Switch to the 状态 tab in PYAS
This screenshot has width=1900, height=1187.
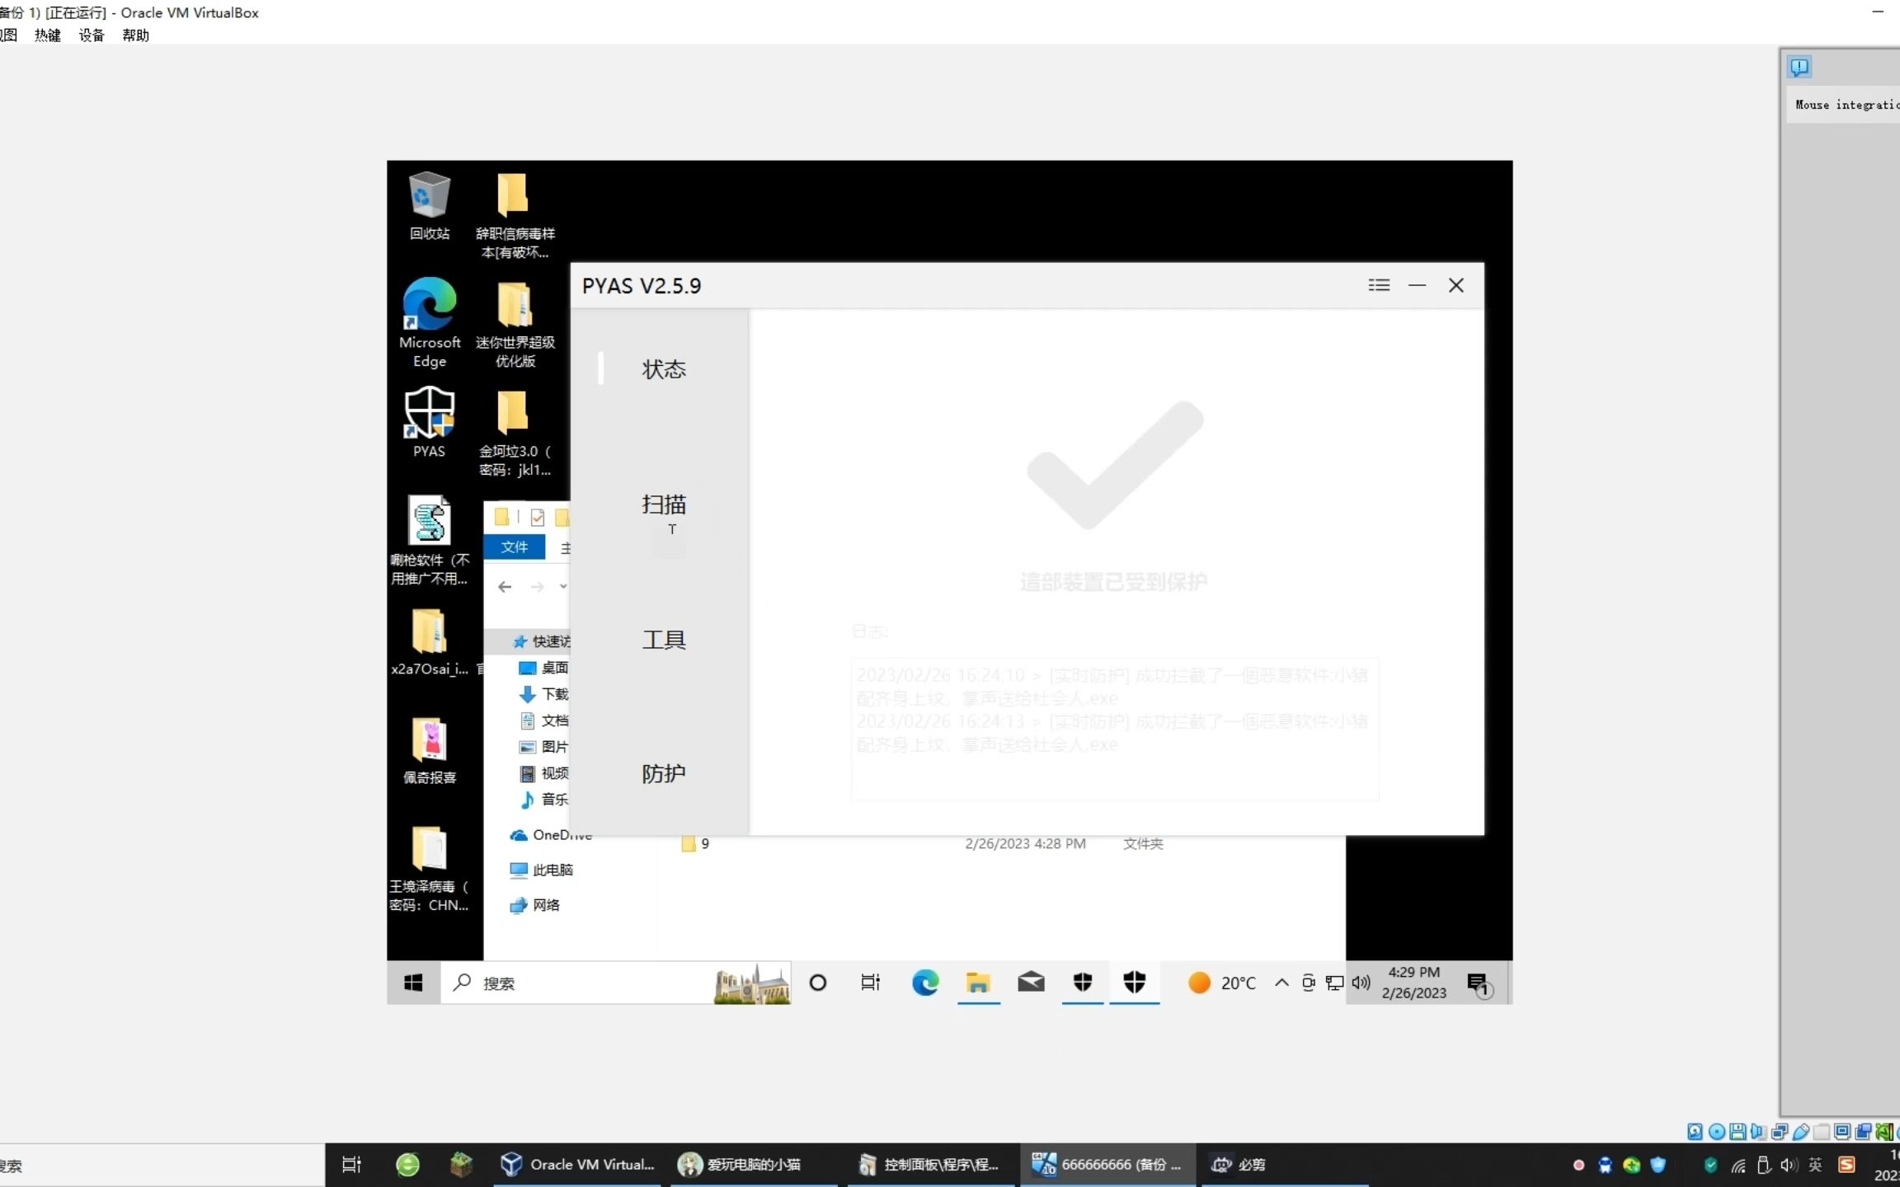click(664, 368)
